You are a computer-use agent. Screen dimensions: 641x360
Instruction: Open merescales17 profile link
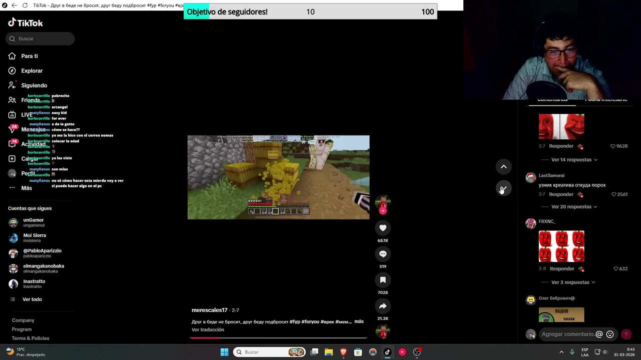(x=209, y=310)
